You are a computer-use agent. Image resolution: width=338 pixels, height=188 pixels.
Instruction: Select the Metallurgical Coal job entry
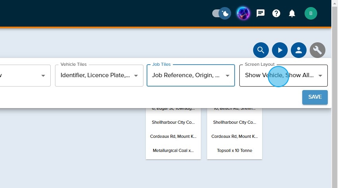[173, 150]
